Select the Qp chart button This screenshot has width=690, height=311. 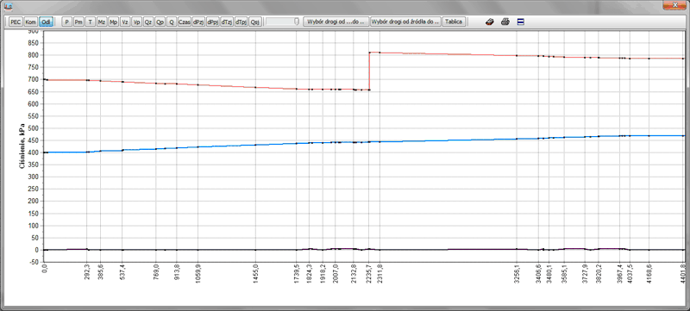[160, 22]
